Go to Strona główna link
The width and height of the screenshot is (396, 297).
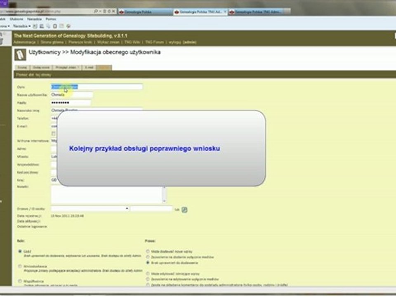tap(52, 42)
